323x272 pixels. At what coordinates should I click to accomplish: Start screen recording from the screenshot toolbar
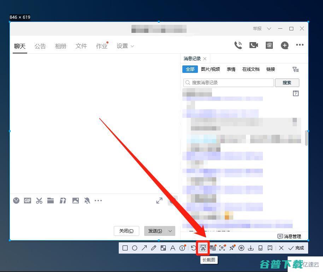point(241,248)
